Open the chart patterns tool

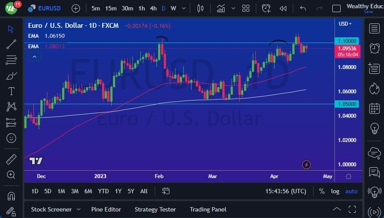tap(11, 107)
